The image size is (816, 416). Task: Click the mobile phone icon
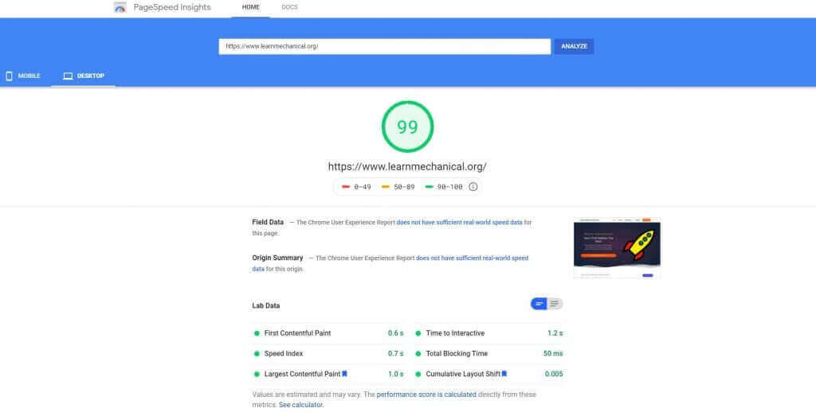click(9, 76)
